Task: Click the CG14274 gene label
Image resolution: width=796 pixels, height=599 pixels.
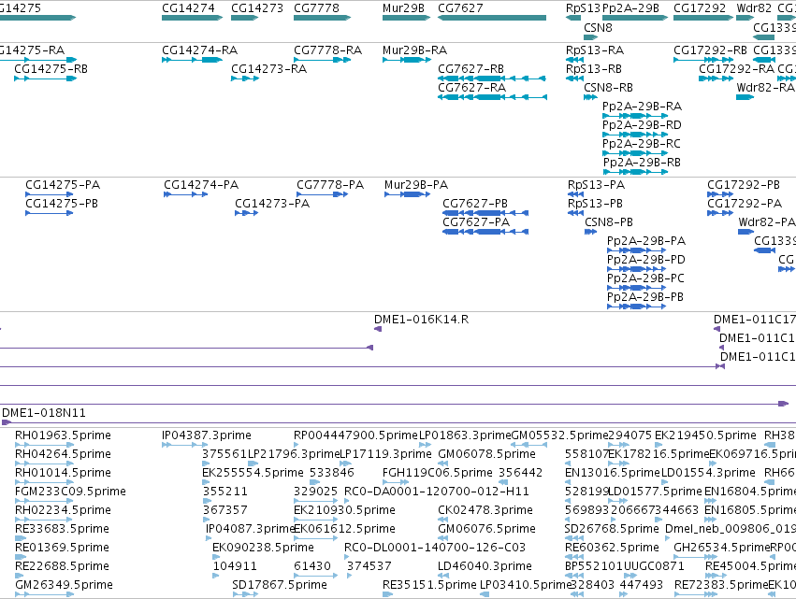Action: tap(188, 8)
